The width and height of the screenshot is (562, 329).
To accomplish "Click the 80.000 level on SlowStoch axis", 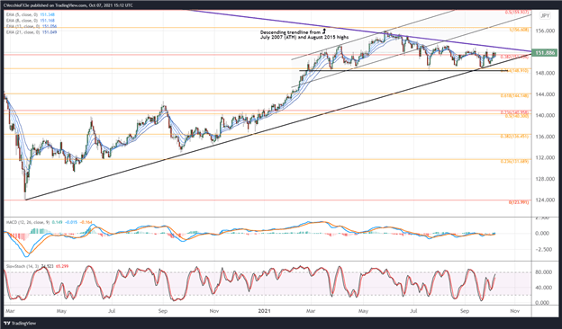I will click(542, 272).
